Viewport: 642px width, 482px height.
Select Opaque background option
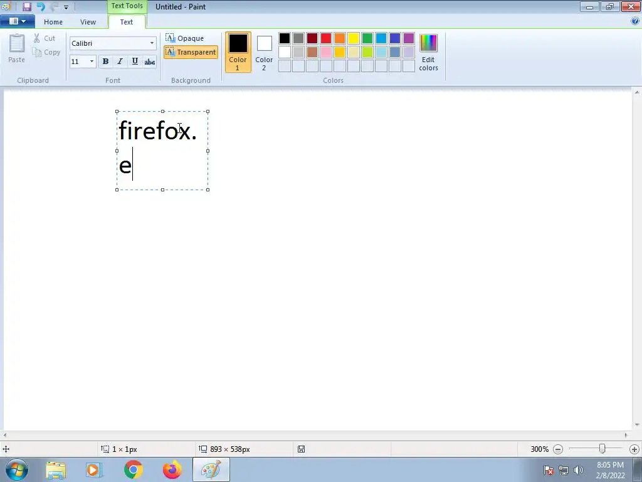[185, 38]
